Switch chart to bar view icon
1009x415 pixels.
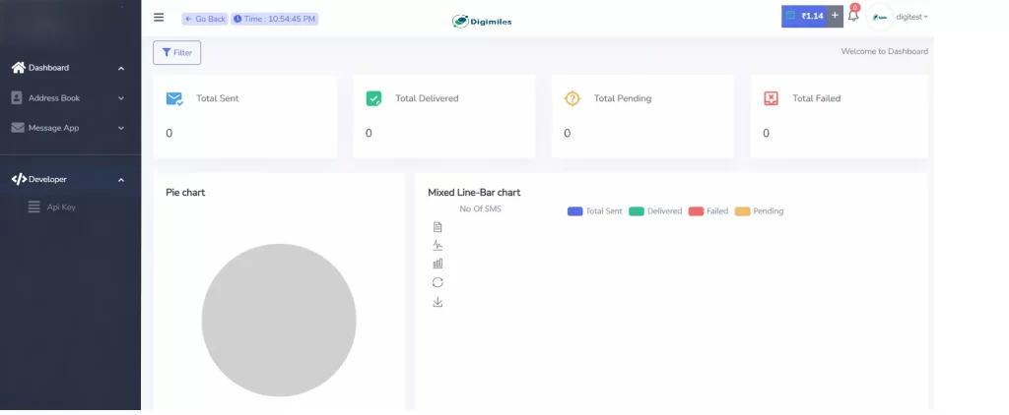[437, 264]
